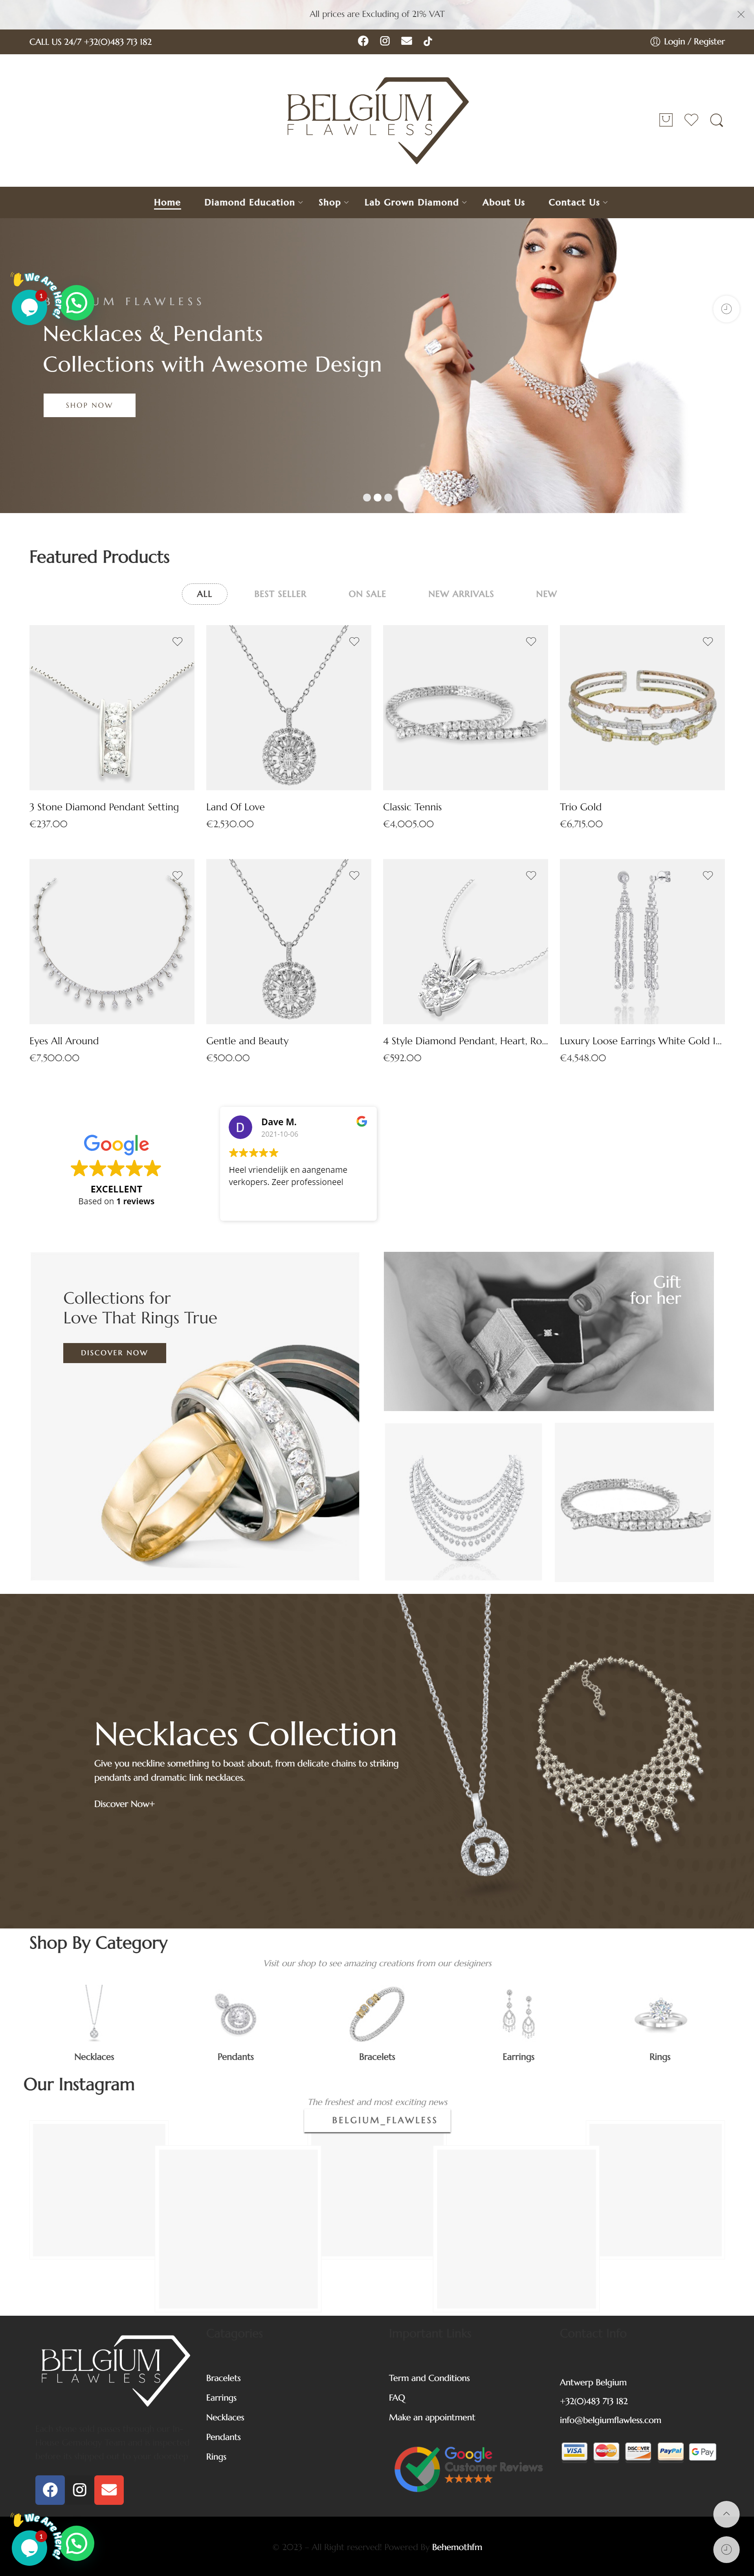Image resolution: width=754 pixels, height=2576 pixels.
Task: Open WhatsApp chat bubble near the banner
Action: click(x=75, y=302)
